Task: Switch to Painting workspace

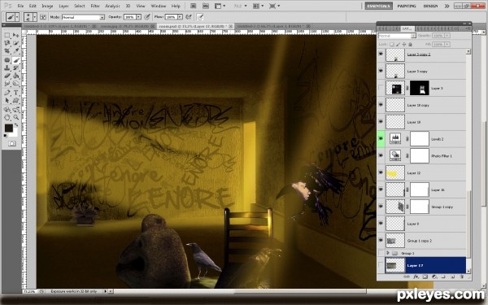Action: coord(407,6)
